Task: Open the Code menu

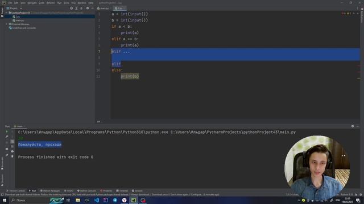Action: coord(42,3)
